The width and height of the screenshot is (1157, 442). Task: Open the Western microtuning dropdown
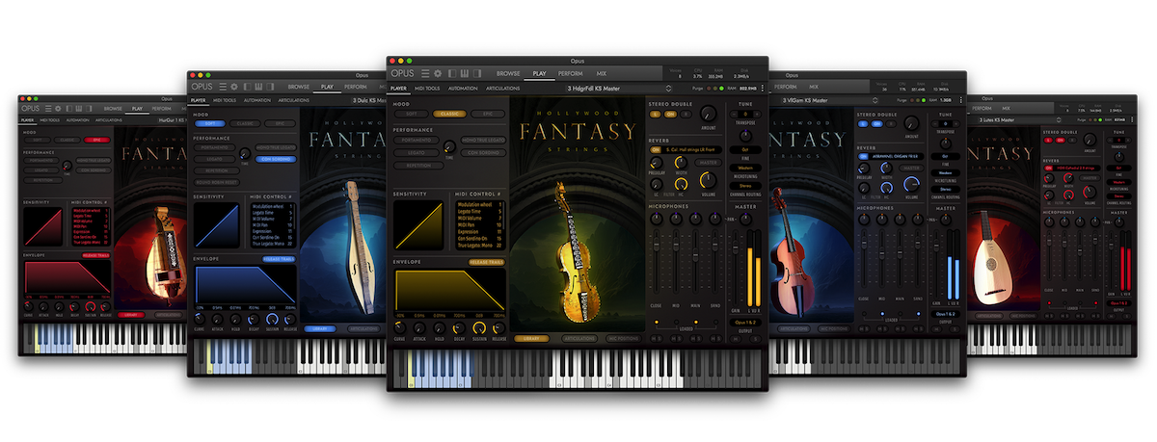coord(746,167)
